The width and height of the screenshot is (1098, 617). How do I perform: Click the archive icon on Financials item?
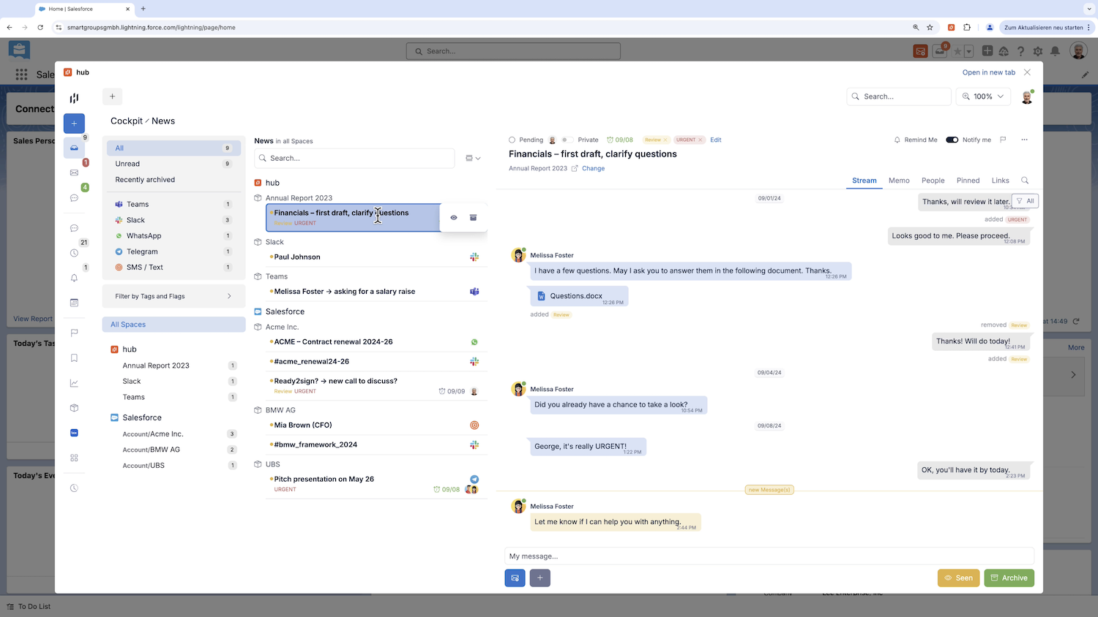[x=473, y=218]
